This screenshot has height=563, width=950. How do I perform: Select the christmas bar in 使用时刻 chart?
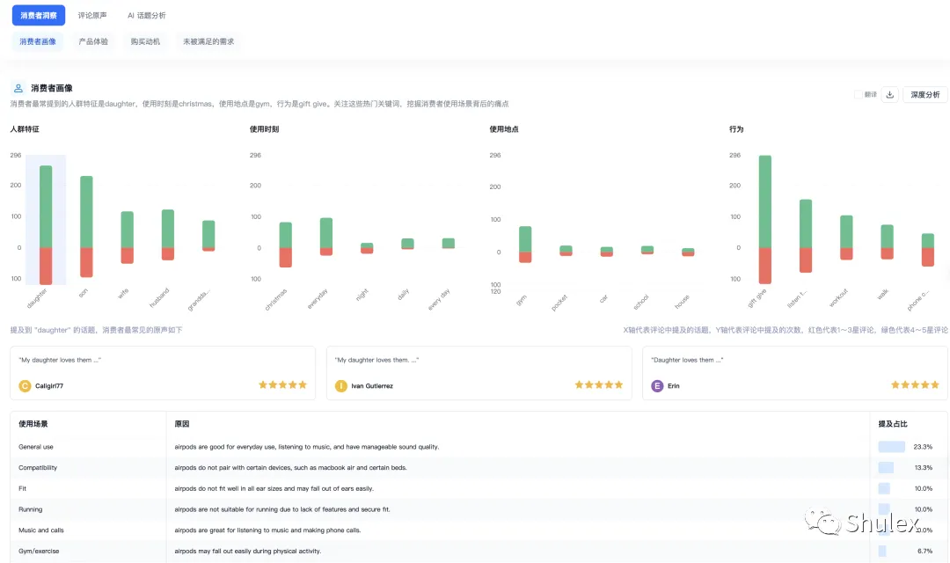coord(285,245)
